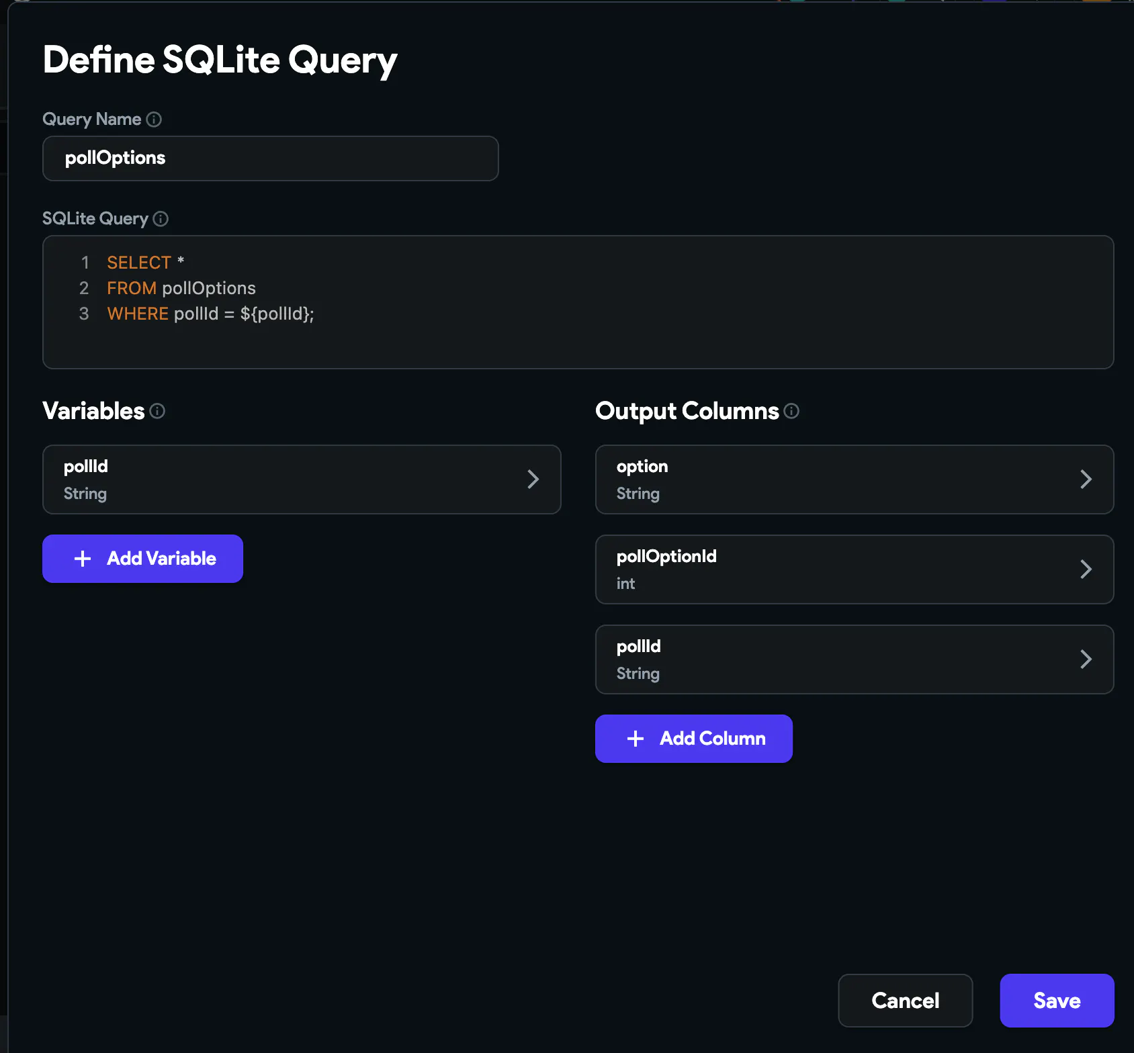Click the SELECT keyword in the query
Screen dimensions: 1134x1053
pos(139,263)
